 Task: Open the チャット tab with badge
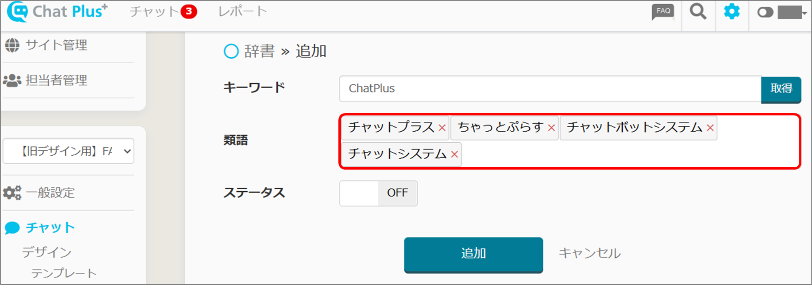click(x=162, y=11)
